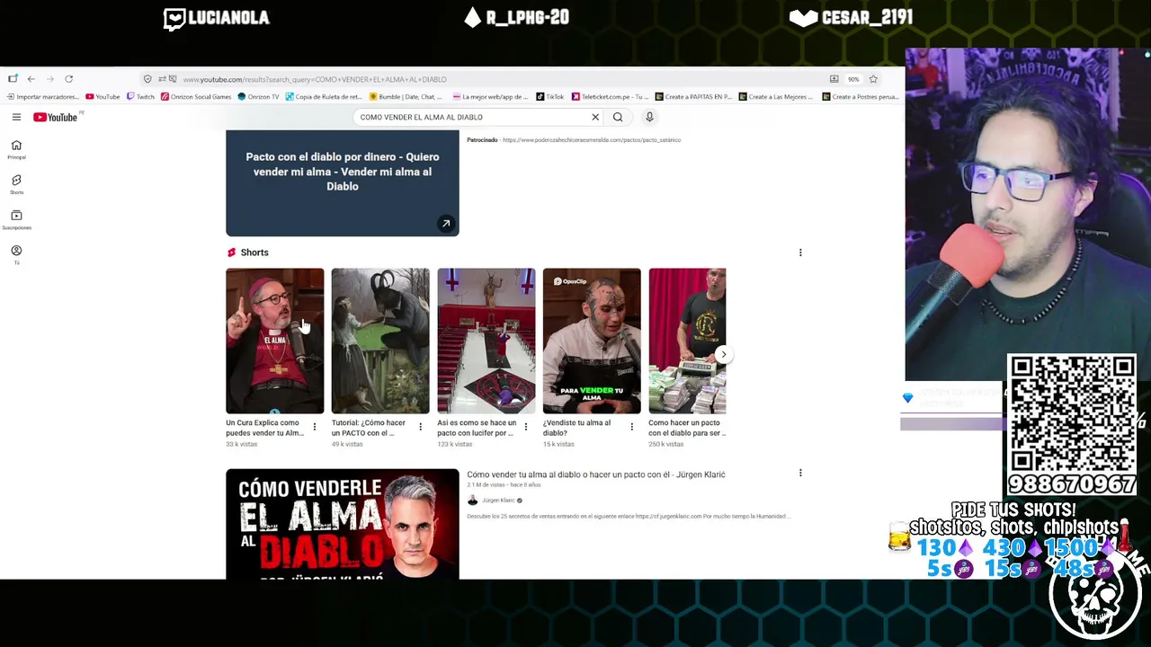1151x647 pixels.
Task: Open the YouTube hamburger guide menu
Action: (16, 117)
